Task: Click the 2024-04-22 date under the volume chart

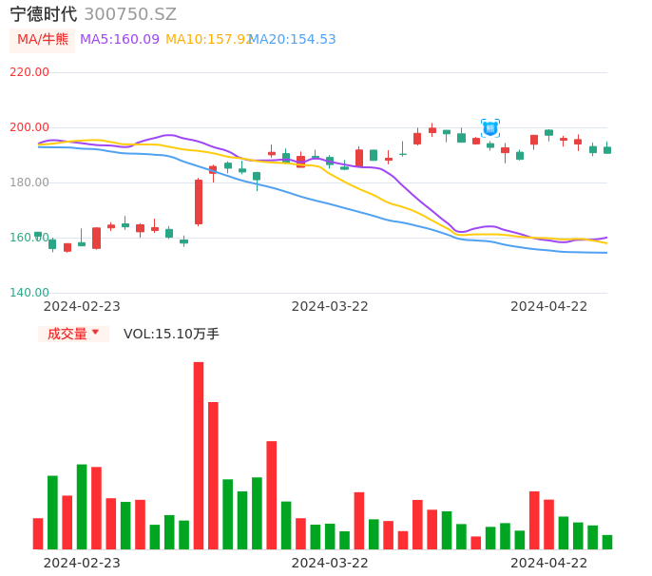Action: click(549, 563)
